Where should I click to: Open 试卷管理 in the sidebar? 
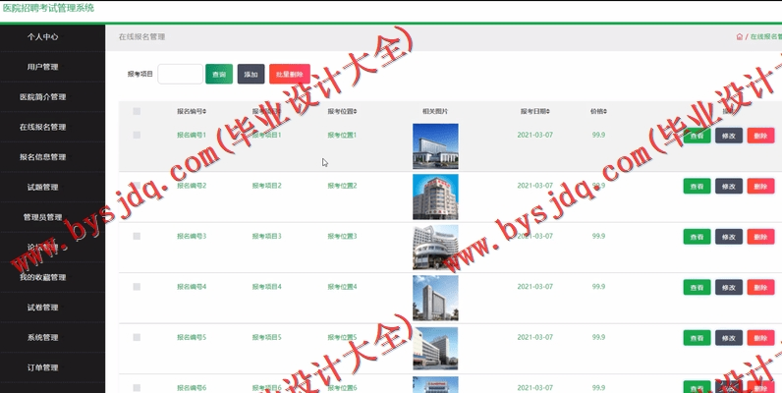[43, 308]
